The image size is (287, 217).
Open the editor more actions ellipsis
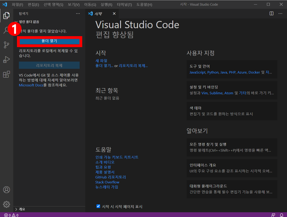[x=280, y=14]
